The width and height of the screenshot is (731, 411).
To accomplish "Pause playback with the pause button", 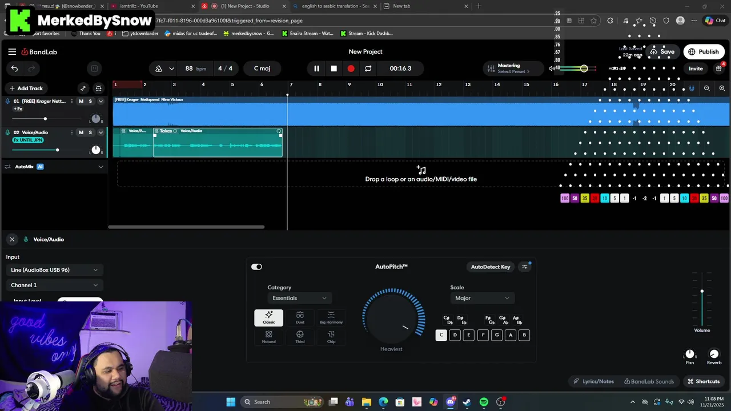I will [x=316, y=68].
